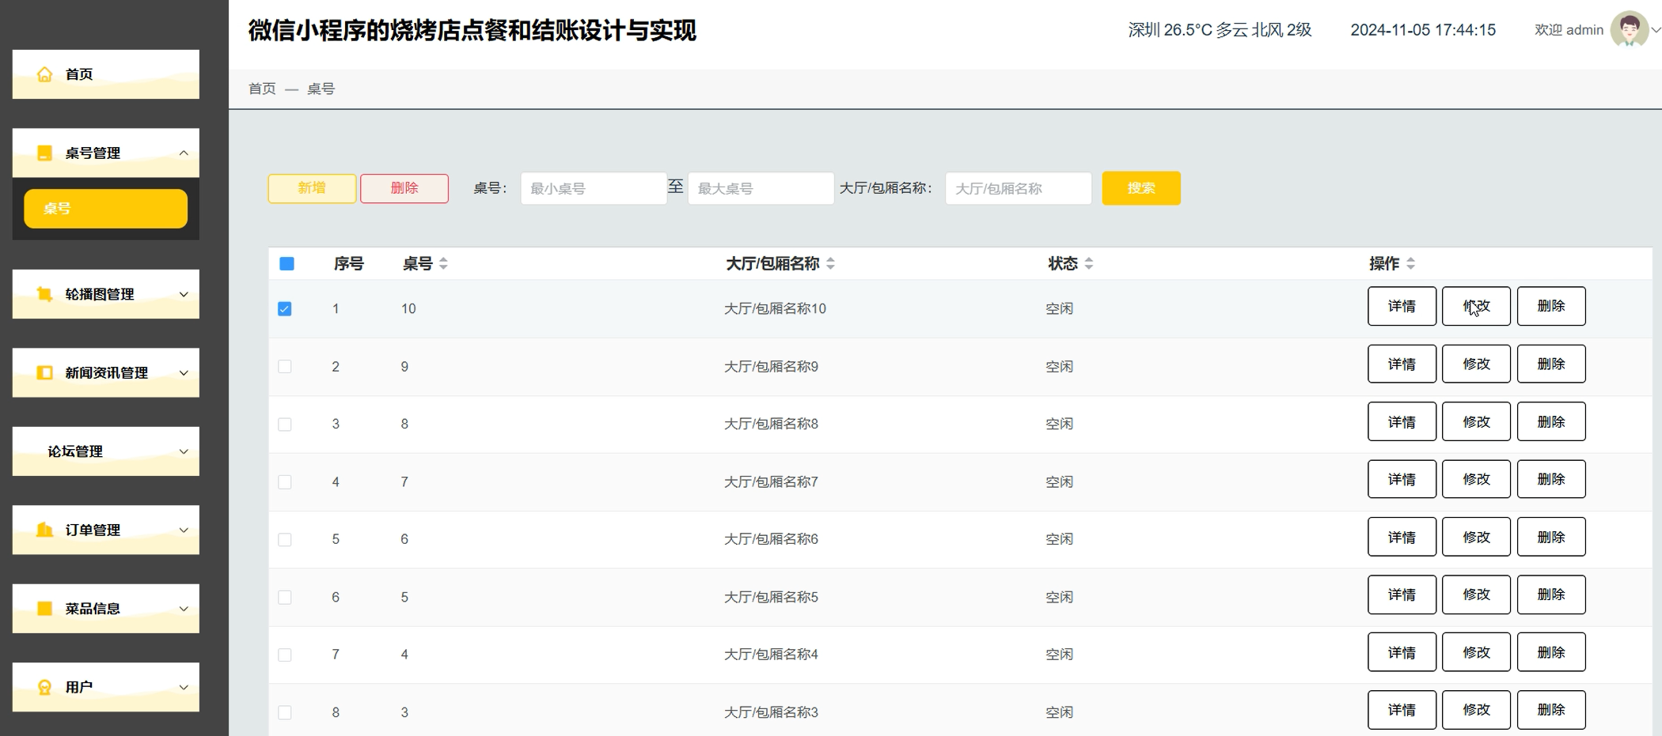This screenshot has height=736, width=1662.
Task: Check the checkbox for row 大厅/包厢名称3
Action: (285, 712)
